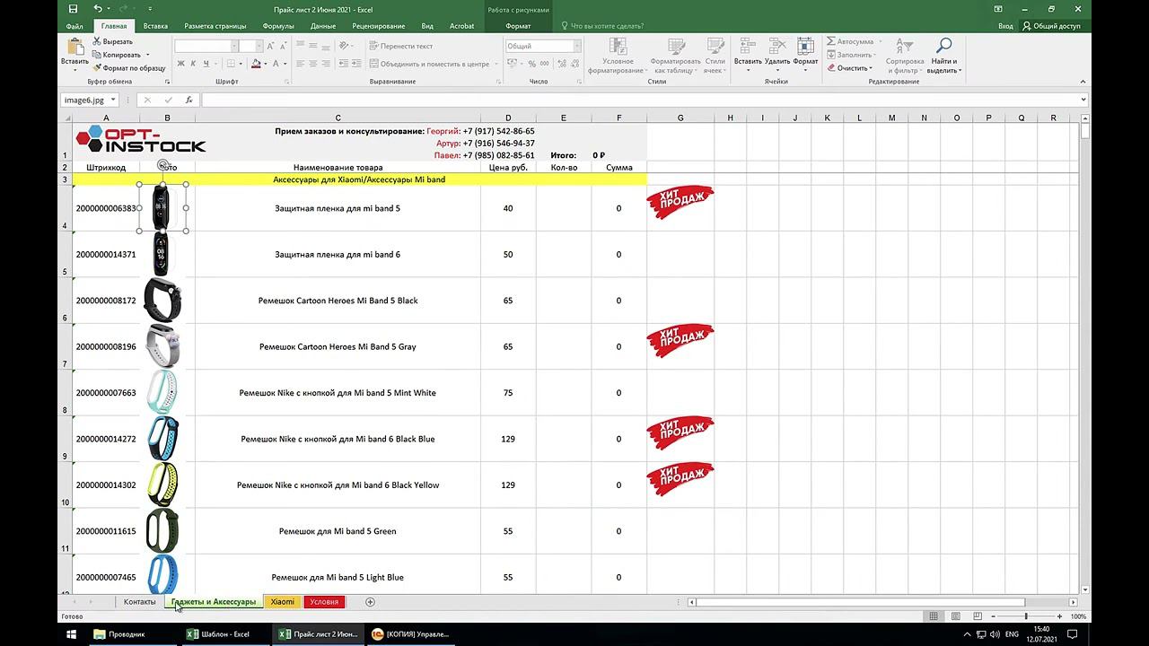The image size is (1149, 646).
Task: Toggle underline (Ч) formatting
Action: pos(206,64)
